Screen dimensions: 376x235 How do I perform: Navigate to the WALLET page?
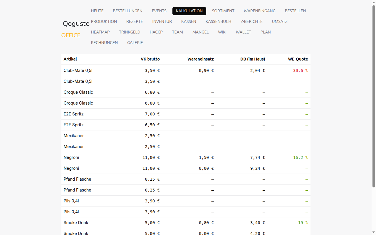[x=244, y=32]
